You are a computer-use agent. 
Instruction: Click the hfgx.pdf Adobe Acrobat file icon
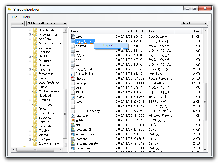click(x=73, y=78)
